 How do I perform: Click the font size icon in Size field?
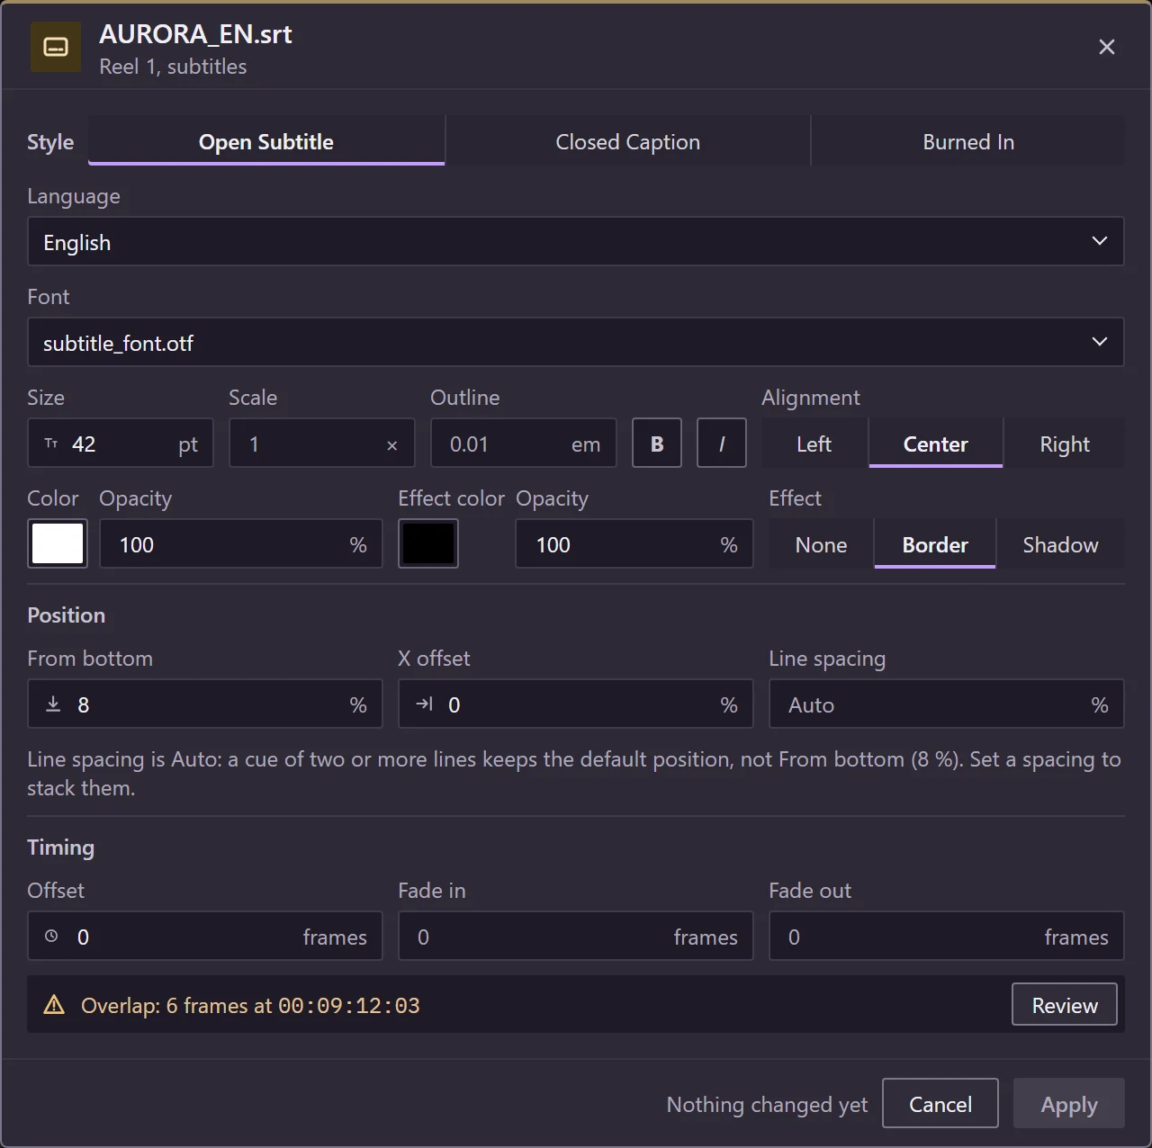pyautogui.click(x=51, y=444)
